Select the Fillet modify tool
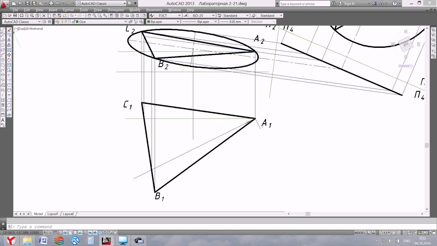437x246 pixels. pyautogui.click(x=9, y=105)
